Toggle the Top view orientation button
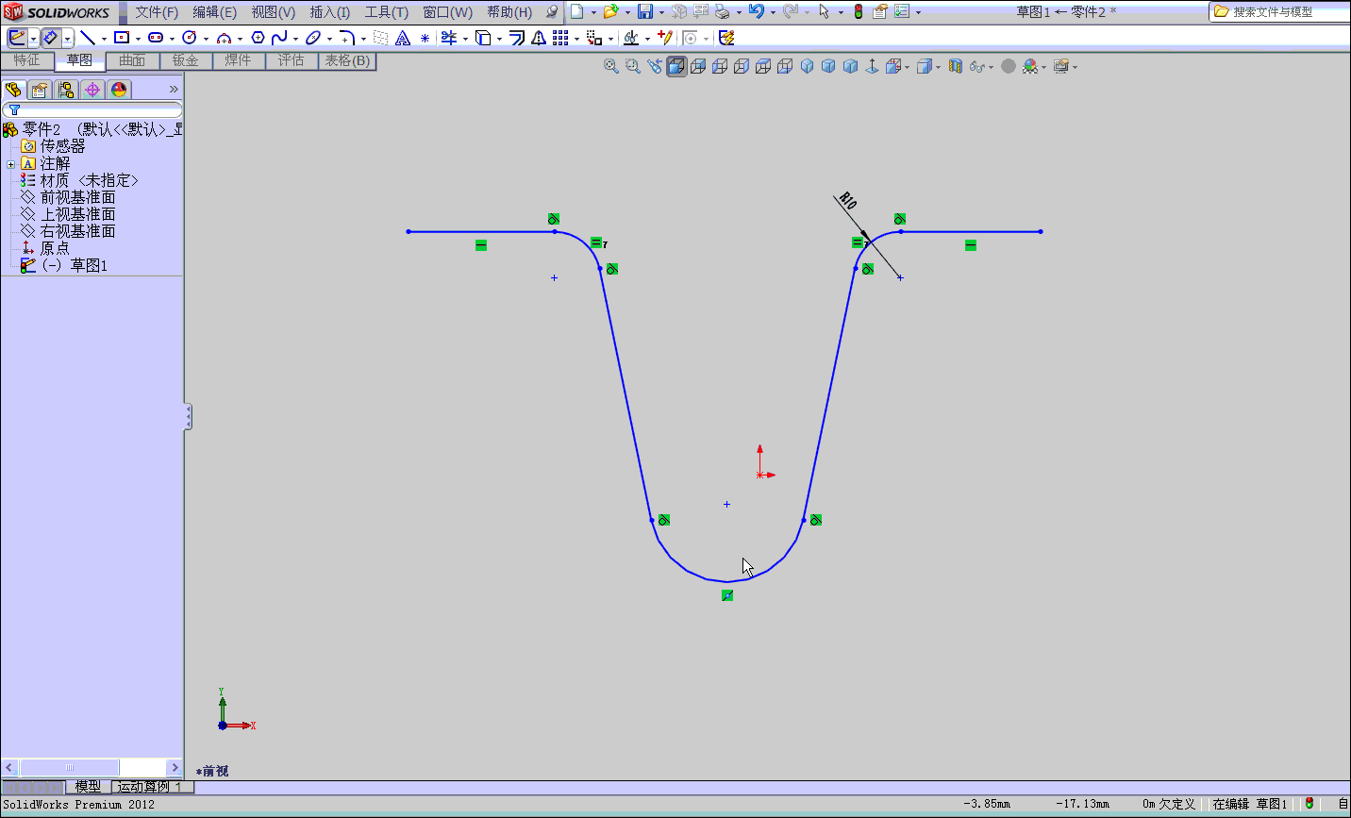 point(763,66)
